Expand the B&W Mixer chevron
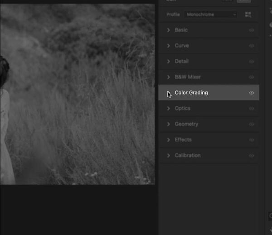The width and height of the screenshot is (272, 235). click(169, 77)
